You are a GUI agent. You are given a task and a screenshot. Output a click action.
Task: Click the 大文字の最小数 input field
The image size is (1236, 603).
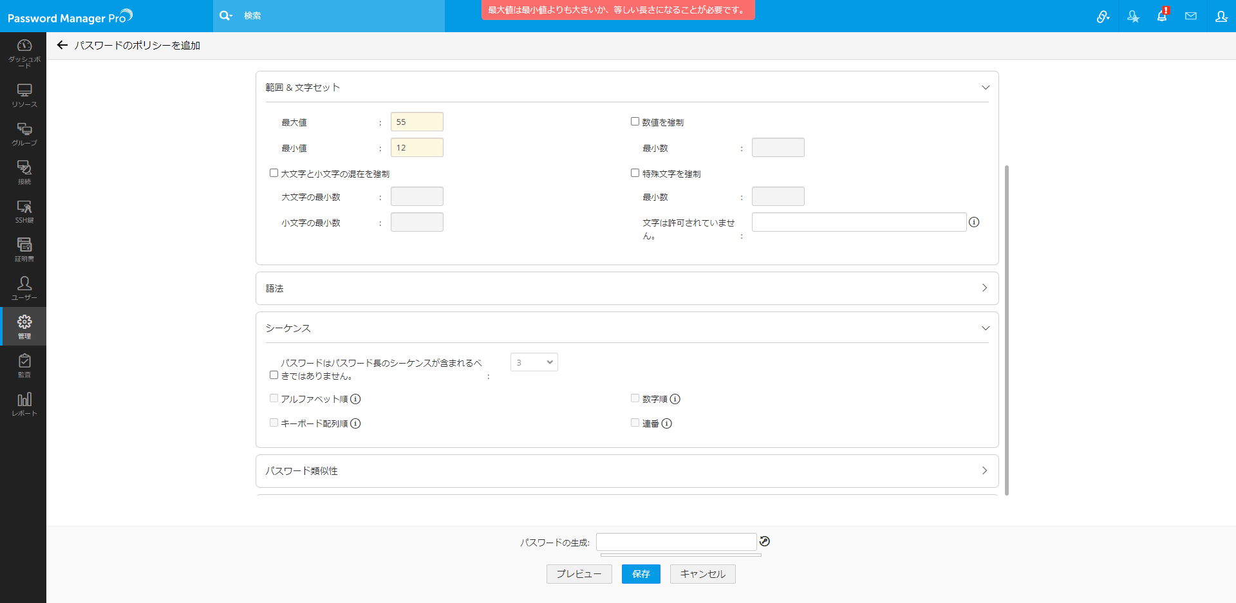tap(417, 196)
